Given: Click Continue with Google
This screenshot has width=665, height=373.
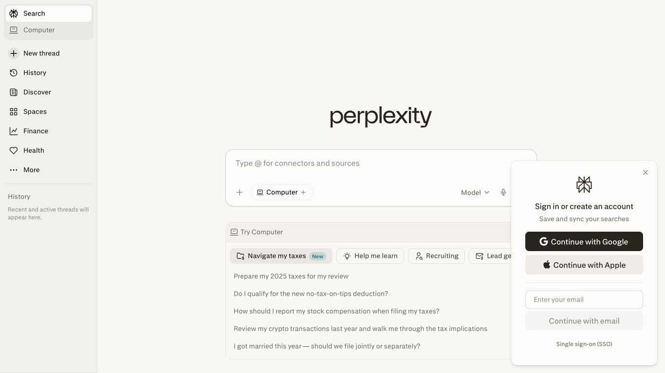Looking at the screenshot, I should (584, 241).
